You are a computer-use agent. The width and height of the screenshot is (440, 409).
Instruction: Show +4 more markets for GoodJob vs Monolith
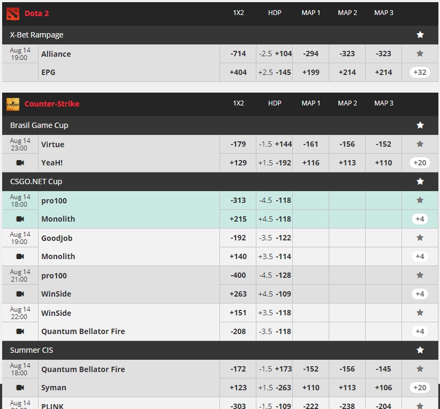pos(420,256)
